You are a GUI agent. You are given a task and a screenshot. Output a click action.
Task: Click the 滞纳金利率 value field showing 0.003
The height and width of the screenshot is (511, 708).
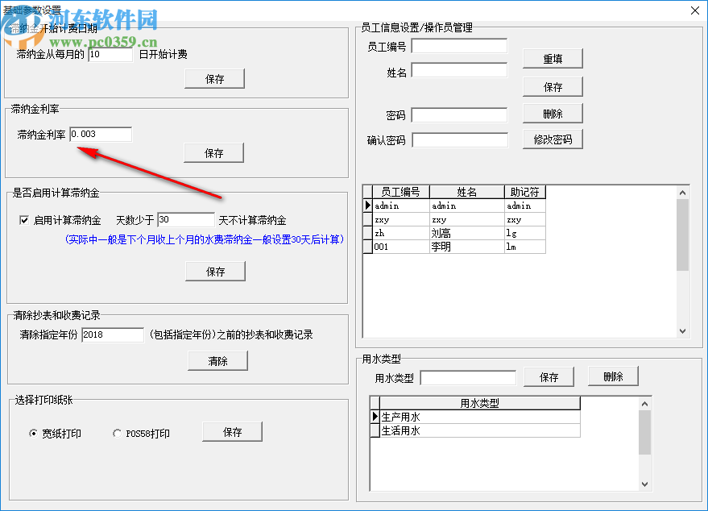click(x=100, y=134)
